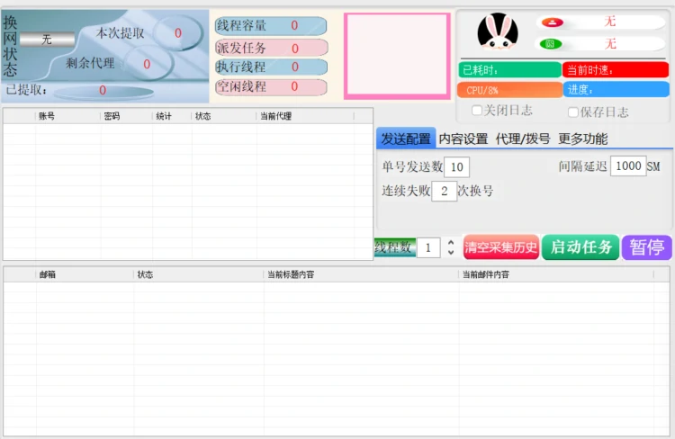Image resolution: width=675 pixels, height=439 pixels.
Task: Click the 状态 header in accounts table
Action: point(224,116)
